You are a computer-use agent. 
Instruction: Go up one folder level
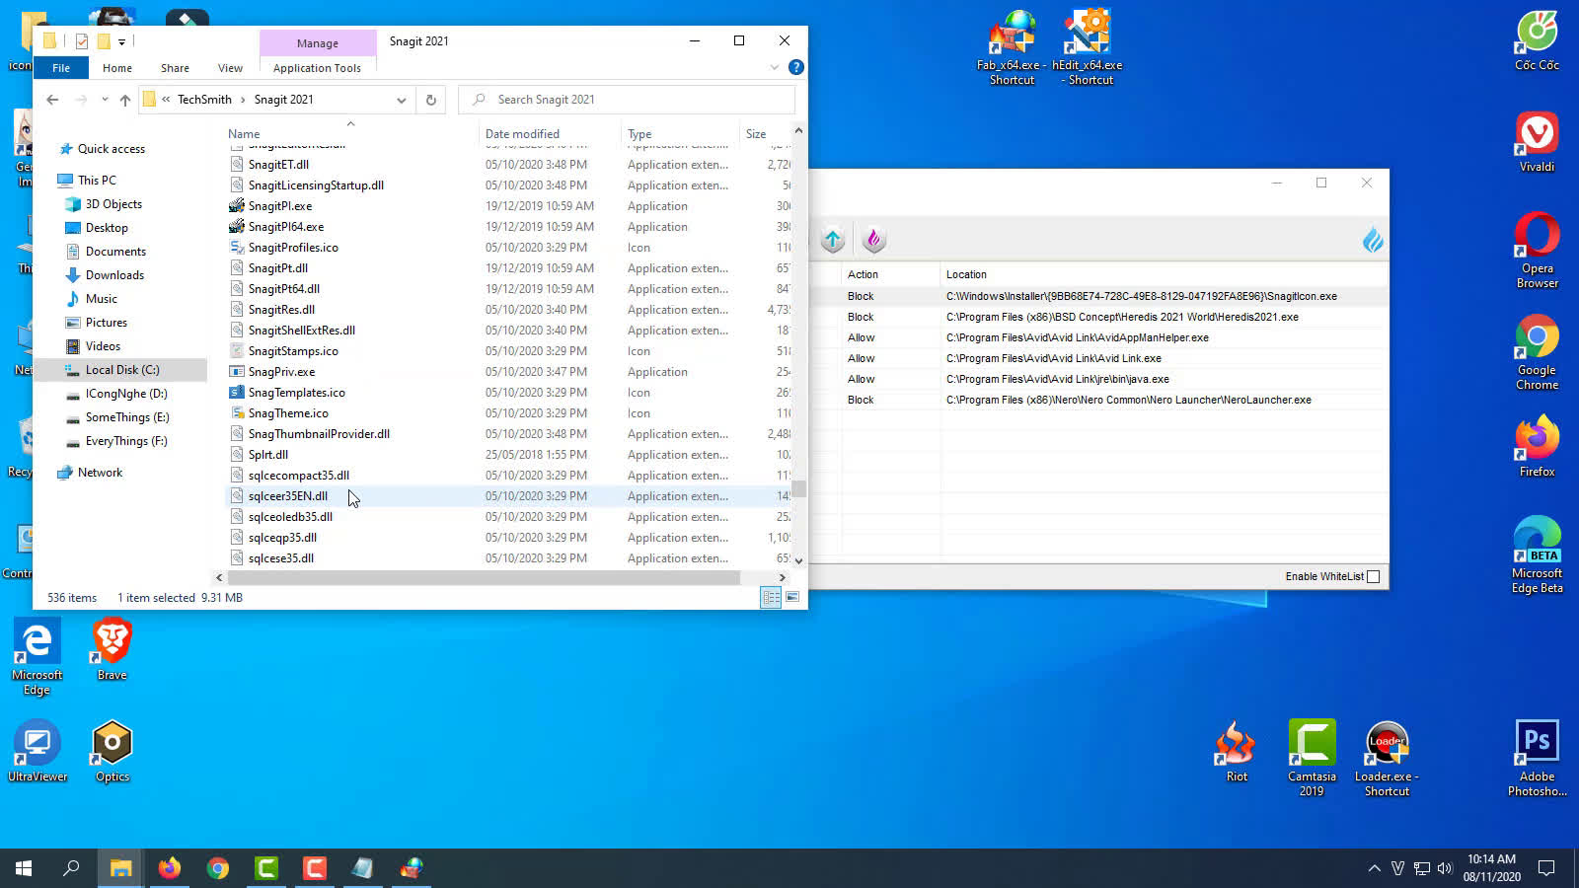(x=125, y=100)
